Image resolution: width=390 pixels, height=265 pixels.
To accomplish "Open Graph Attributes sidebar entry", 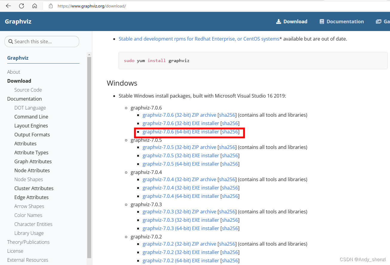I will [x=33, y=161].
